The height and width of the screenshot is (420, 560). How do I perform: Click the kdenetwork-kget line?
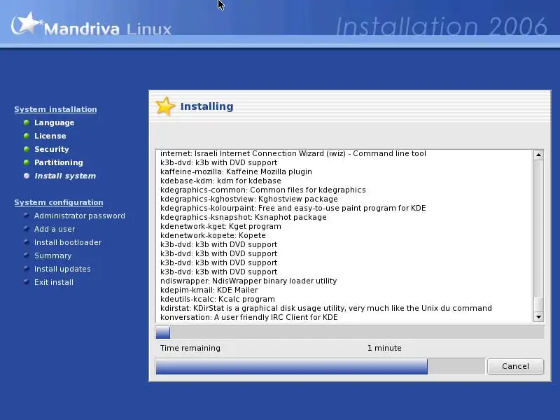click(220, 226)
